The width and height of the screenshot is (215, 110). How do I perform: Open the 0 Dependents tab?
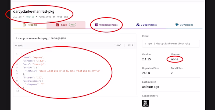[146, 25]
